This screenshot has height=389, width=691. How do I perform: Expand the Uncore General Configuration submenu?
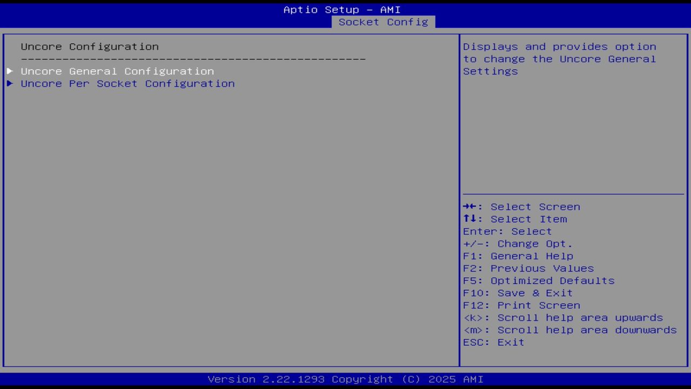pos(117,71)
